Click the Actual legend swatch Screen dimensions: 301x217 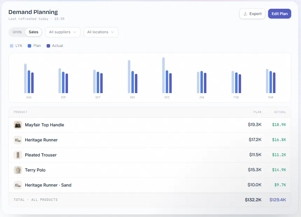tap(48, 46)
